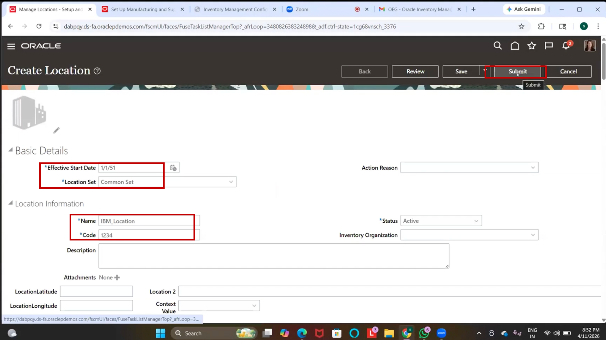Image resolution: width=606 pixels, height=340 pixels.
Task: Reload the page in the browser
Action: [x=39, y=26]
